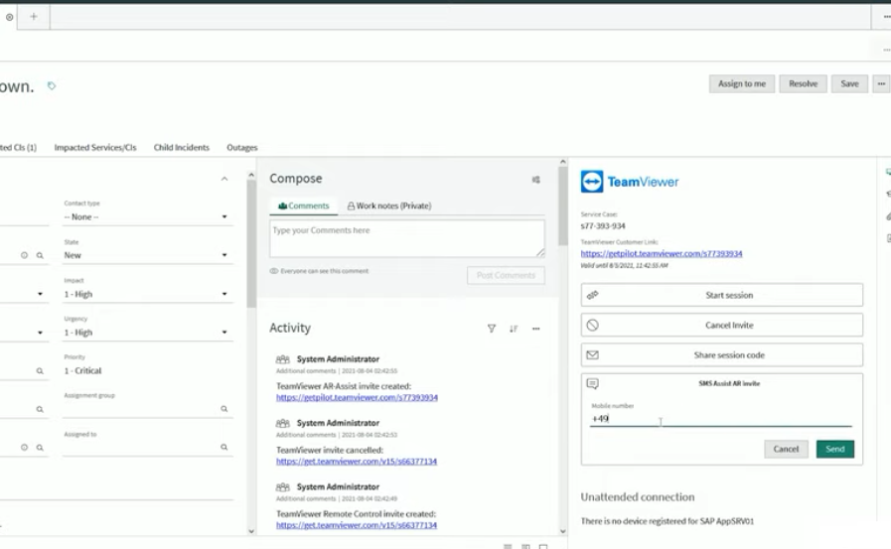891x549 pixels.
Task: Click the Service Case number s77-393-934
Action: pyautogui.click(x=603, y=226)
